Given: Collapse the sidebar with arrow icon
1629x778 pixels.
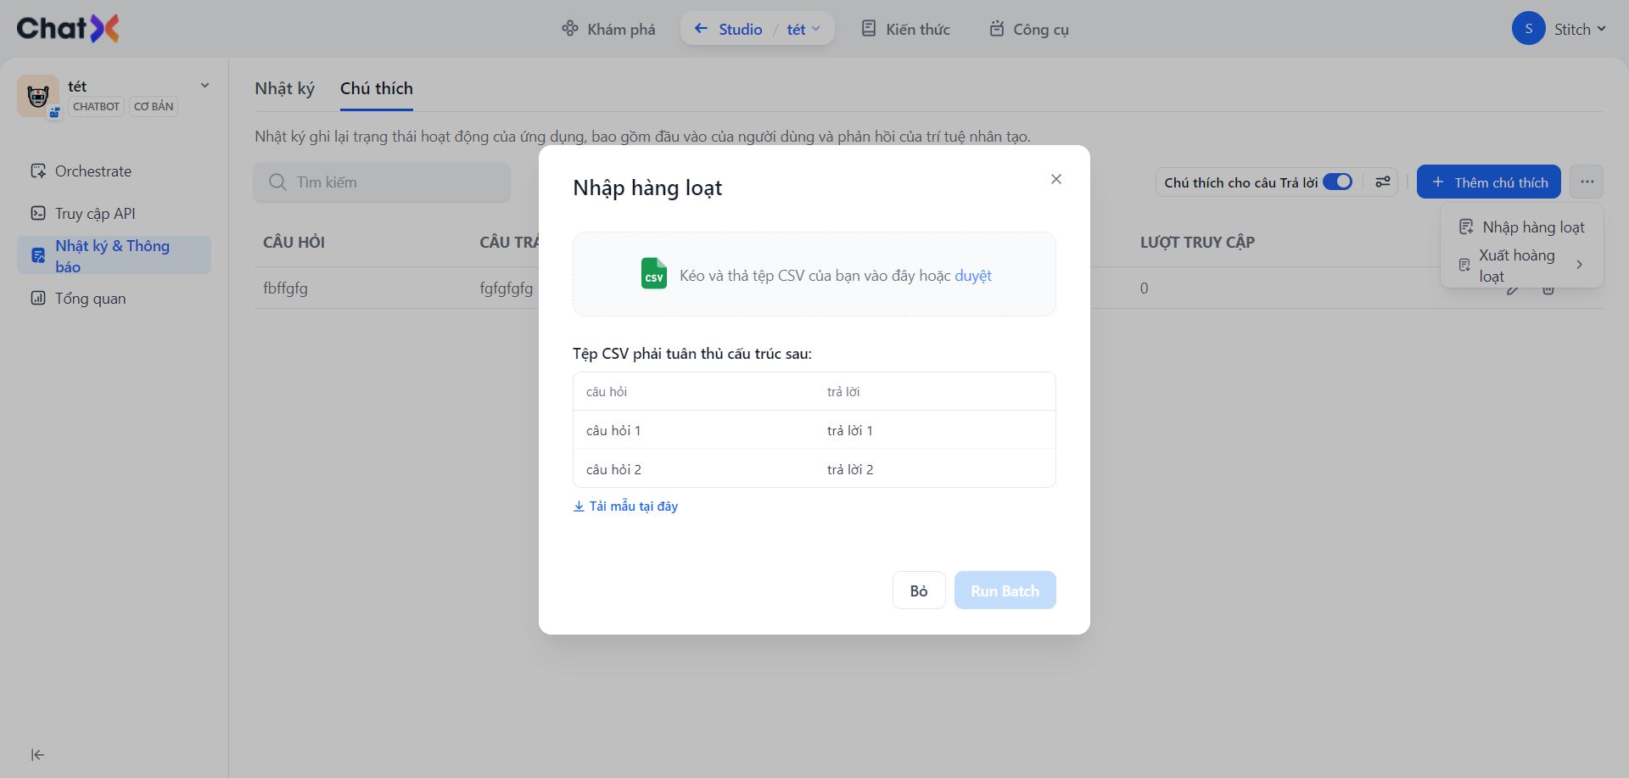Looking at the screenshot, I should click(37, 755).
